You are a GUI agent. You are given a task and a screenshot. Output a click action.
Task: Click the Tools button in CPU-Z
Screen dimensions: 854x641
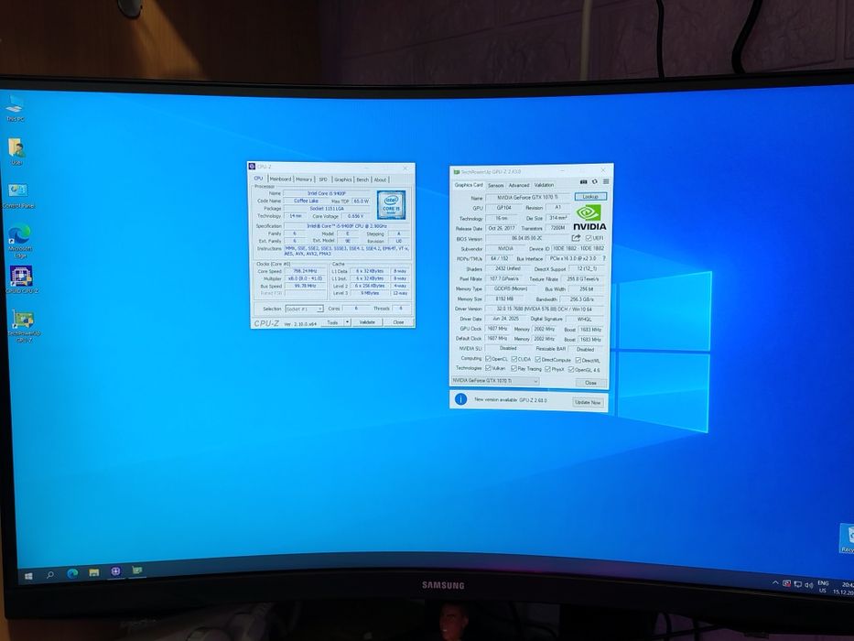[x=332, y=322]
